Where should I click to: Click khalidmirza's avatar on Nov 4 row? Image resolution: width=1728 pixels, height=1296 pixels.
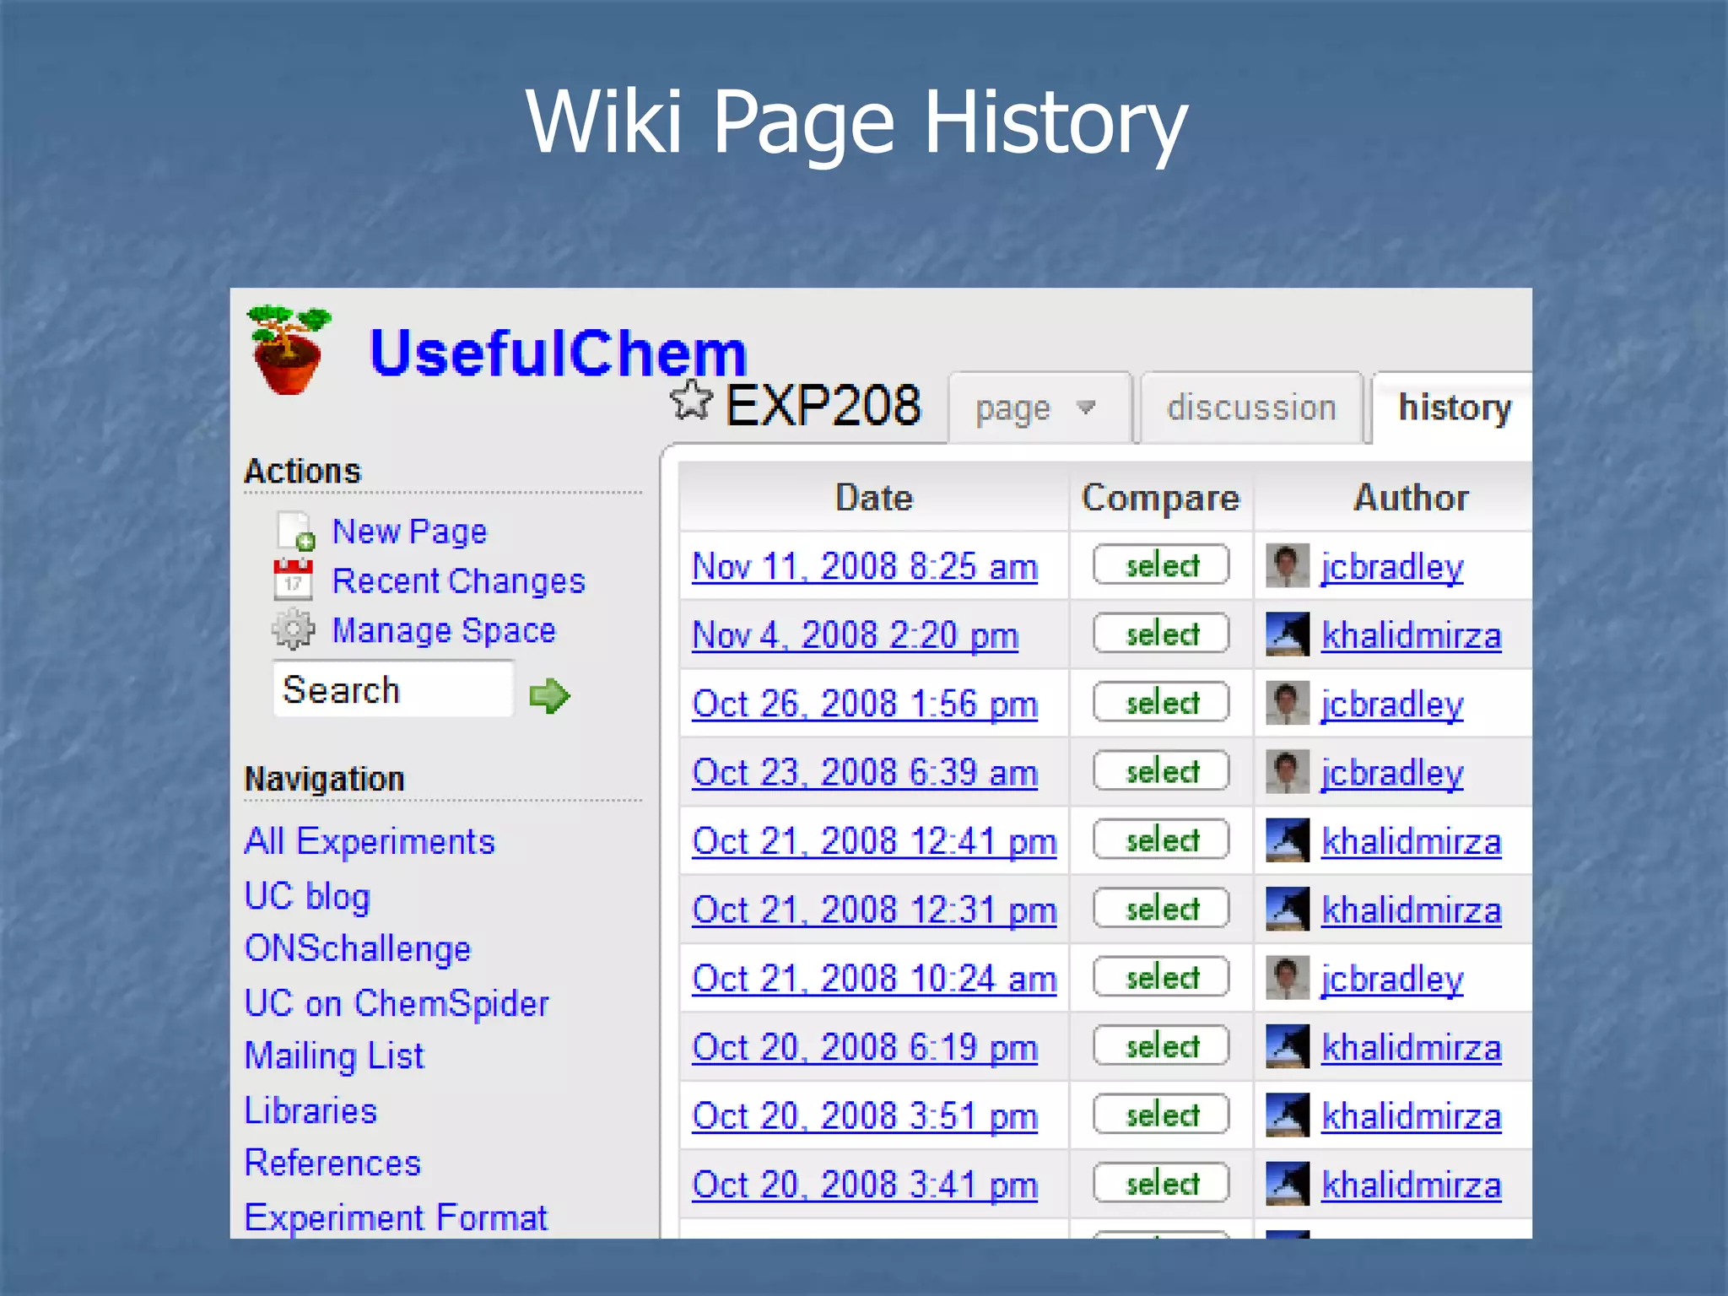tap(1287, 634)
